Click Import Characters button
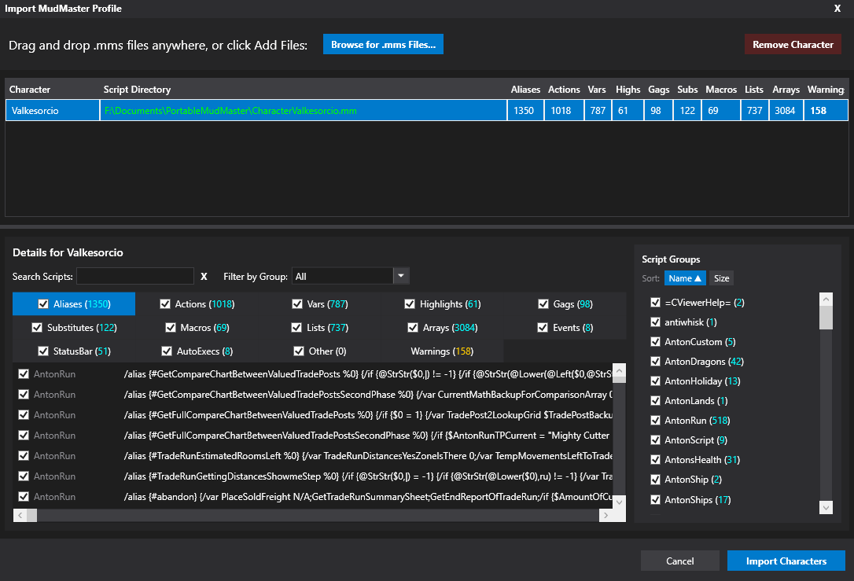Screen dimensions: 854x581 click(x=786, y=561)
